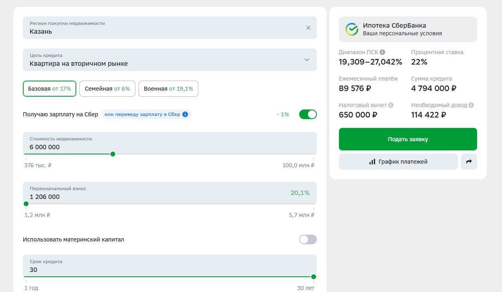Select the Семейная от 6% program
Viewport: 502px width, 292px height.
click(x=107, y=89)
